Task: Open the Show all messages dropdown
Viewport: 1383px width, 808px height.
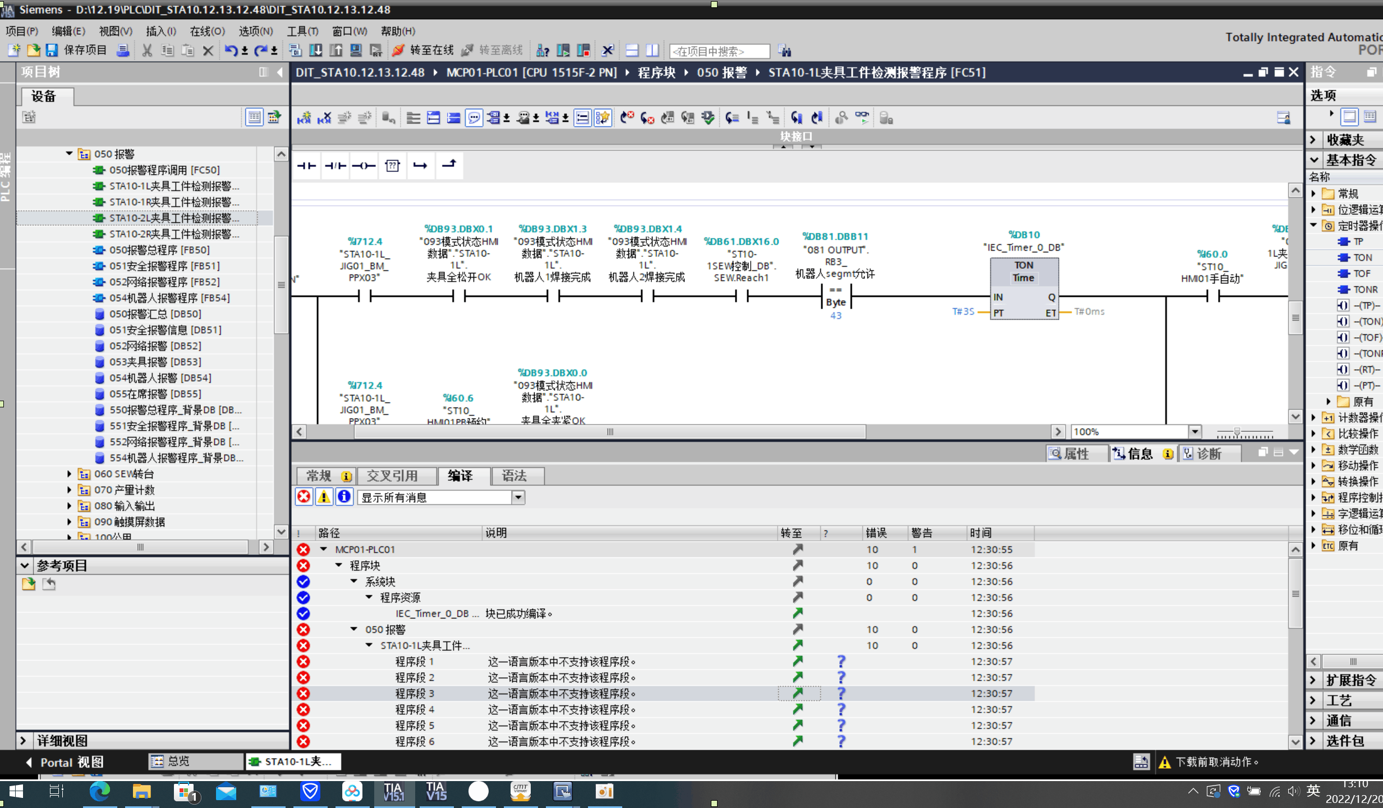Action: (x=518, y=498)
